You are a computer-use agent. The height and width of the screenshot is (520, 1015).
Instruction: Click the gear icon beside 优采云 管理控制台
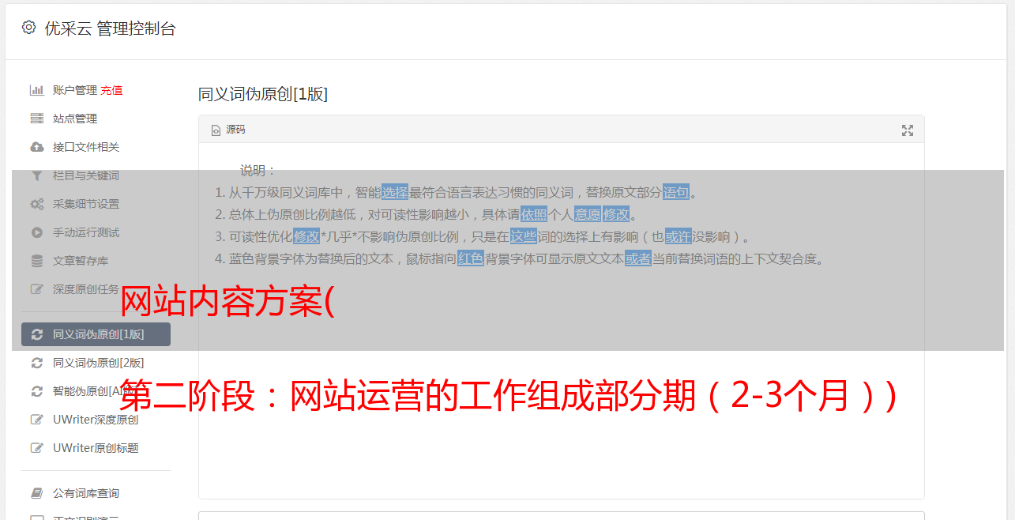(28, 28)
